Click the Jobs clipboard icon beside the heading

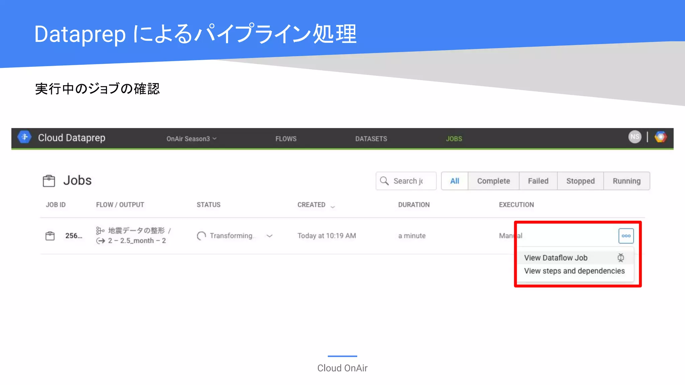pos(49,181)
